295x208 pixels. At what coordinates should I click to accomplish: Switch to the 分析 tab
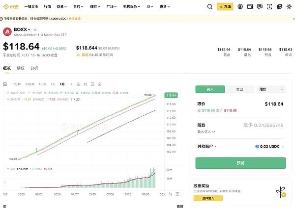pos(34,68)
